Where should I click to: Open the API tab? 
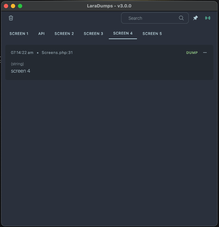point(41,33)
